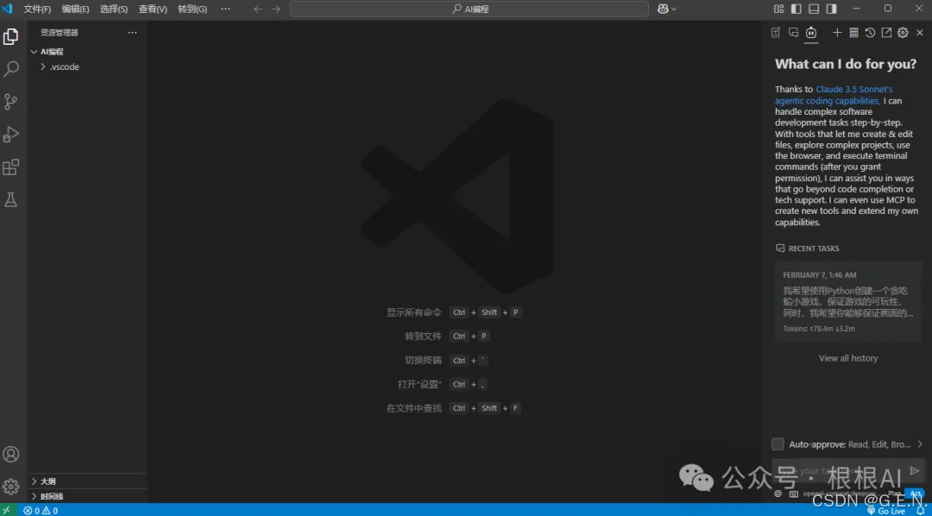Show more menus via title bar ellipsis
The height and width of the screenshot is (516, 932).
pyautogui.click(x=225, y=9)
